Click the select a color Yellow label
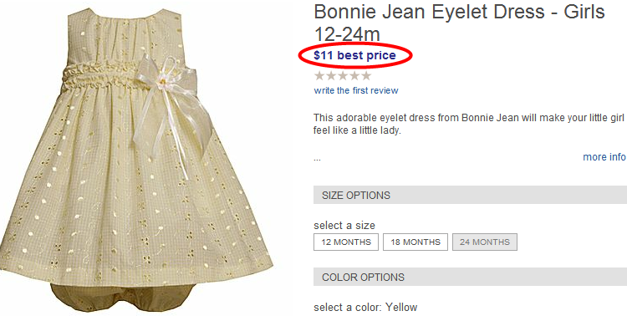The image size is (627, 316). (365, 307)
